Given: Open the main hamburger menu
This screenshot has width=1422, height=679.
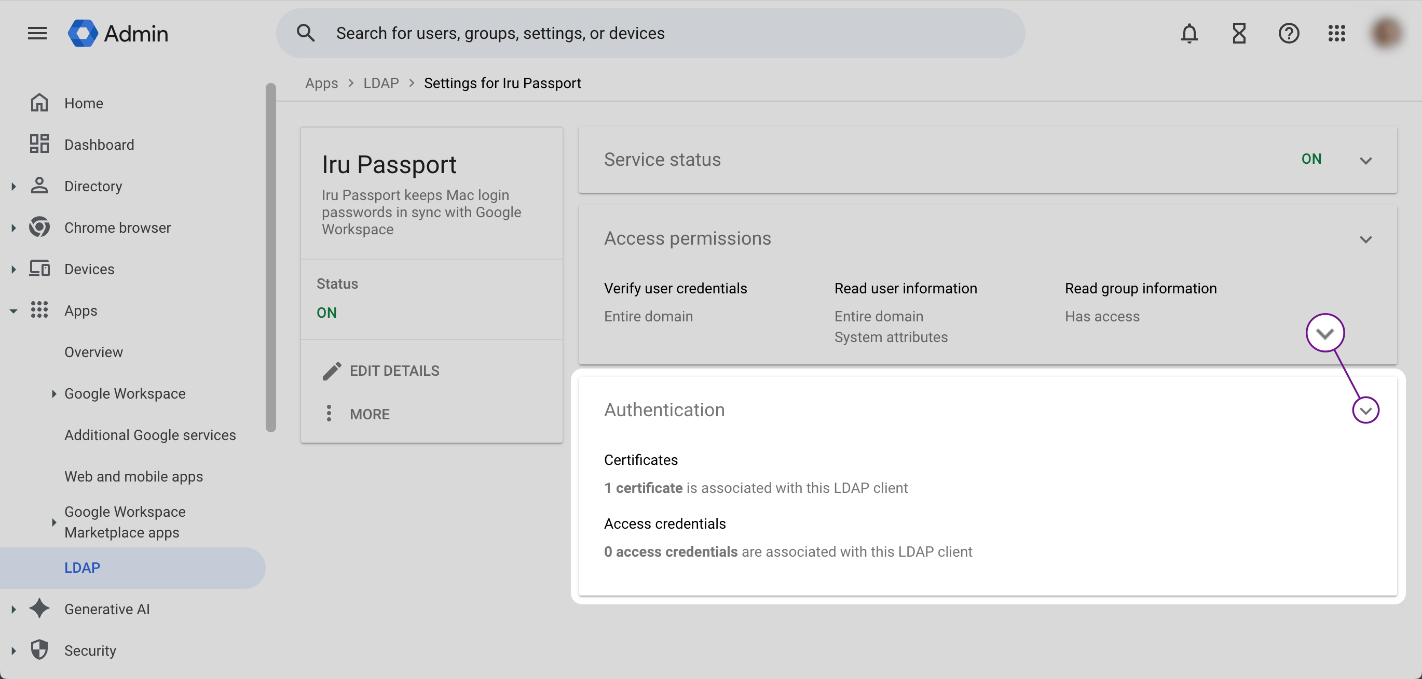Looking at the screenshot, I should (x=37, y=34).
